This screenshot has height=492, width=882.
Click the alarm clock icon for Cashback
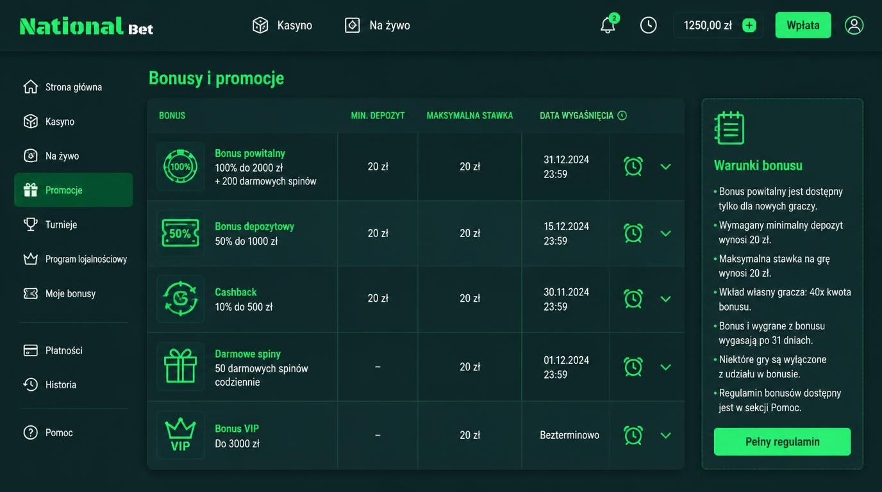coord(633,299)
